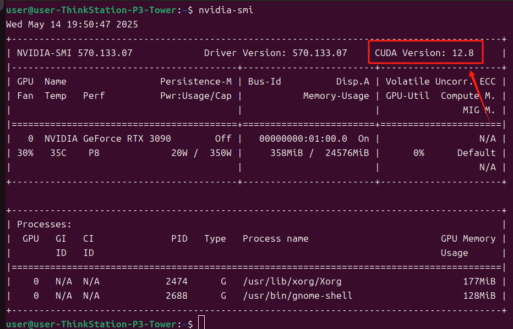Click the 177MiB memory value
This screenshot has height=329, width=513.
[x=479, y=282]
